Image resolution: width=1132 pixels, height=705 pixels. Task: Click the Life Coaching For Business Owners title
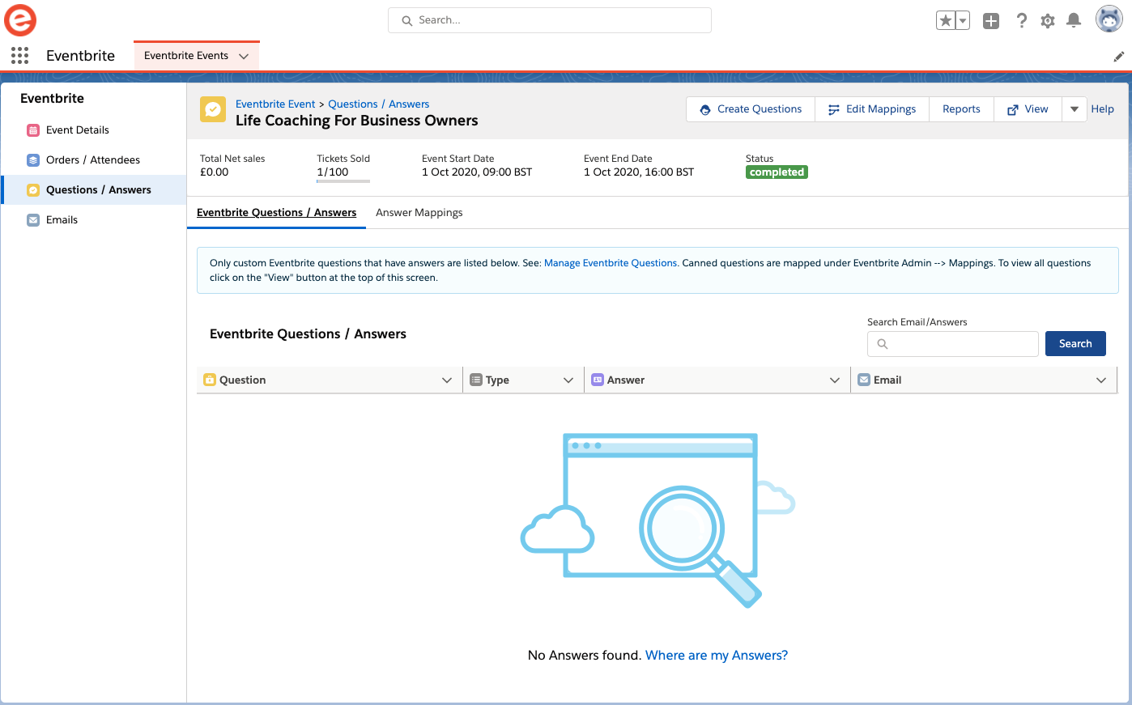click(357, 121)
